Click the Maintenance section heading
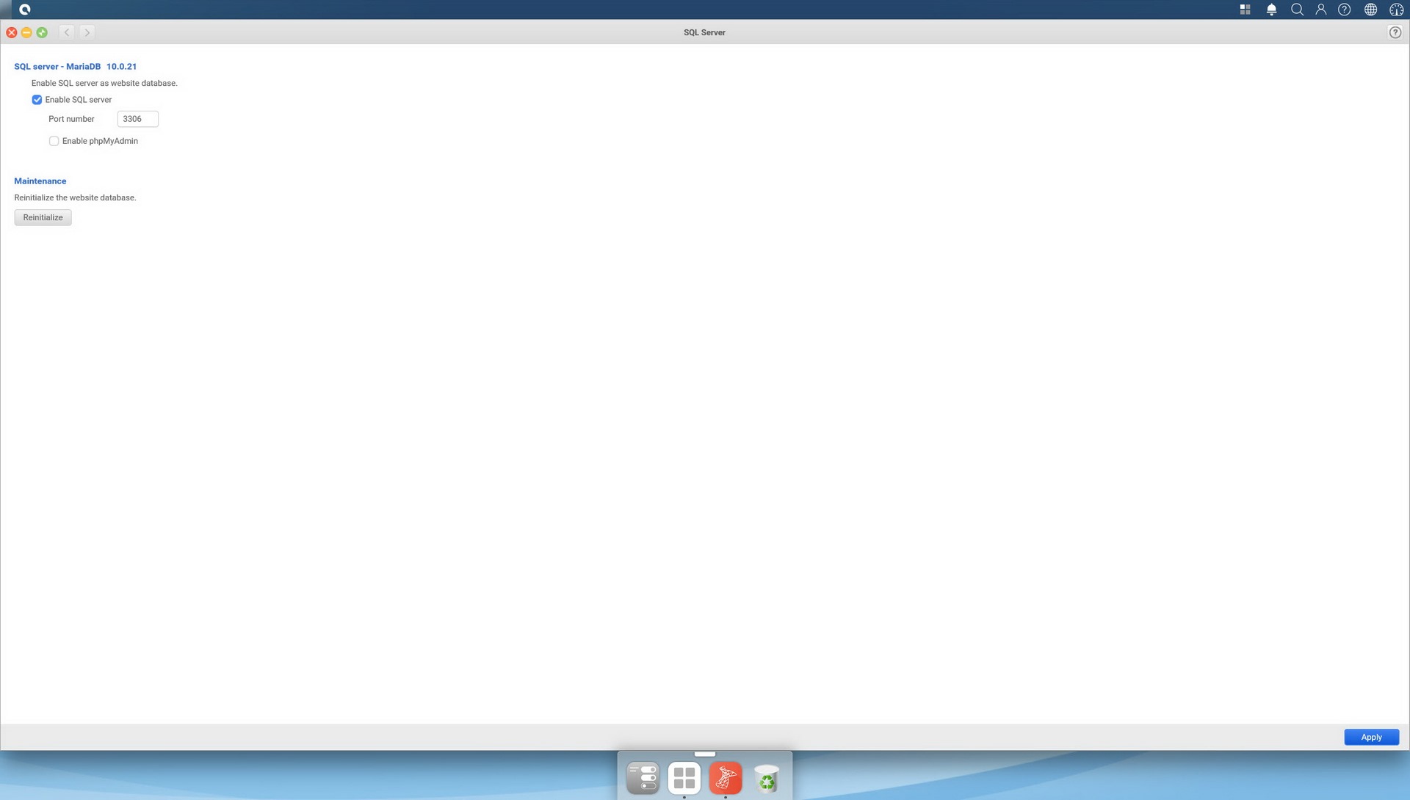1410x800 pixels. click(x=40, y=181)
